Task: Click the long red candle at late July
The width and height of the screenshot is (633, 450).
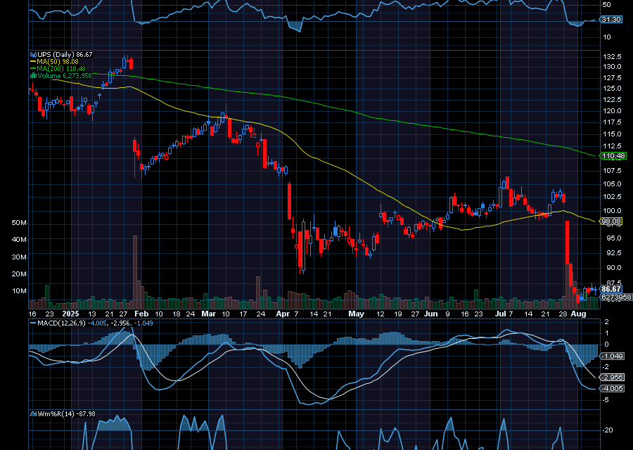Action: (x=567, y=242)
